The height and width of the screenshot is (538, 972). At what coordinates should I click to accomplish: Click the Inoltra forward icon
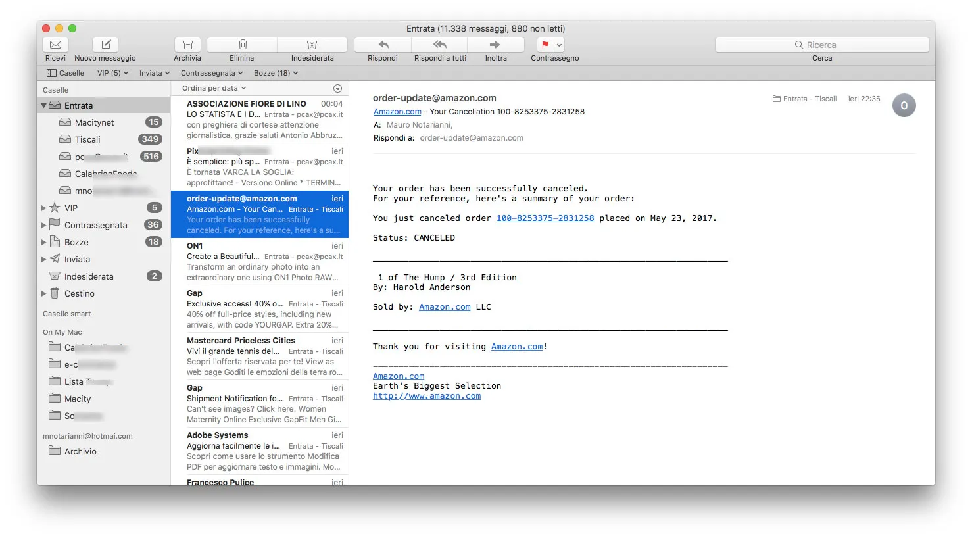(x=496, y=45)
